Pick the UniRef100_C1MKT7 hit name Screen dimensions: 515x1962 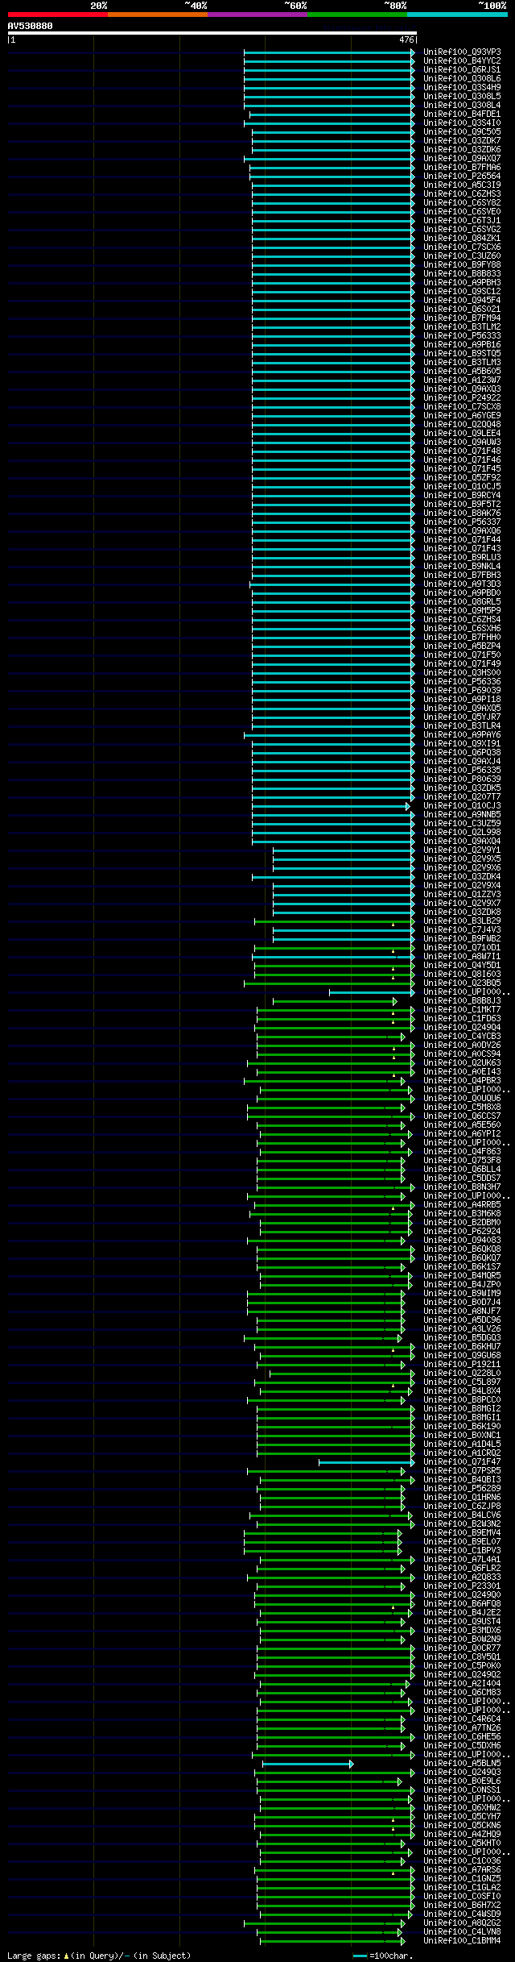pos(462,1009)
